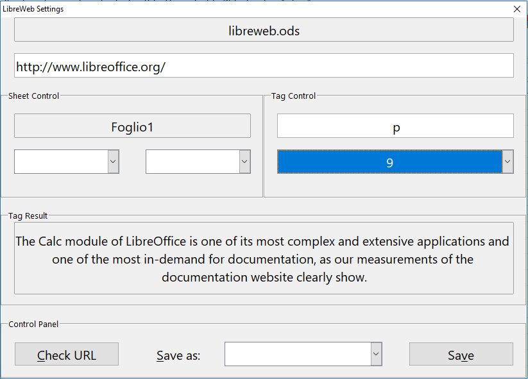The image size is (528, 379).
Task: Select the URL field containing libreoffice.org
Action: (264, 65)
